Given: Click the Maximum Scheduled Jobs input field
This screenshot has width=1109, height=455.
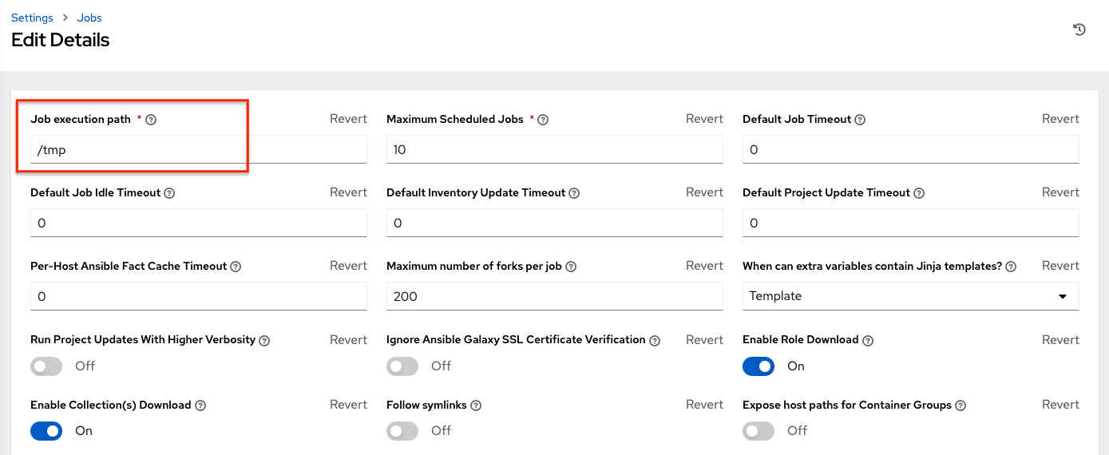Looking at the screenshot, I should (554, 149).
